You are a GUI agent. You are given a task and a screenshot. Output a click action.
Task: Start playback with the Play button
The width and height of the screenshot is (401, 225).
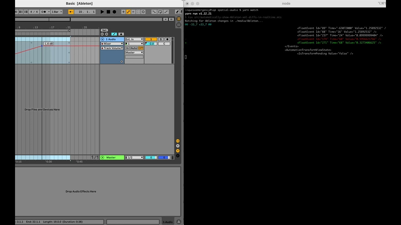click(102, 12)
